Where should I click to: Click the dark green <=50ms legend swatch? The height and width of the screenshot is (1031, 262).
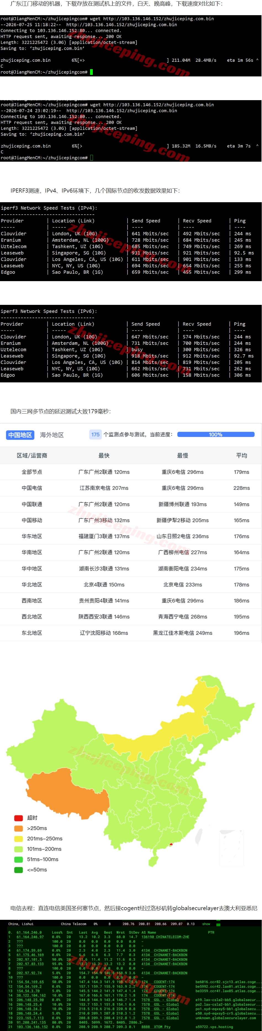18,870
